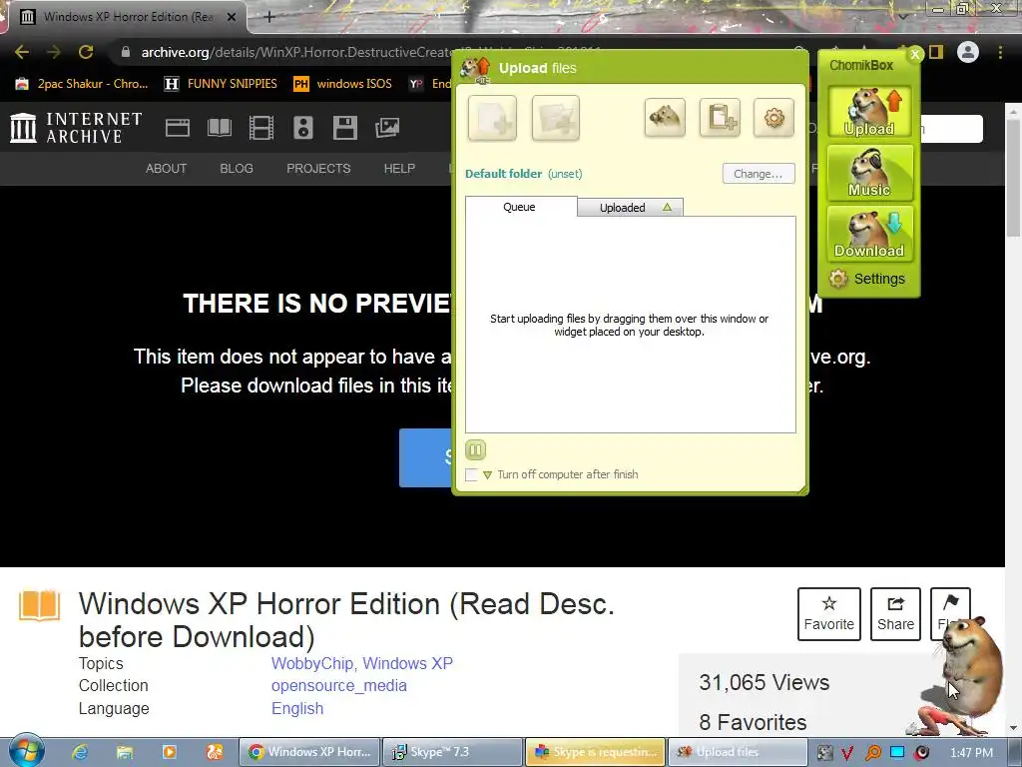Screen dimensions: 1022x767
Task: Switch to Upload files taskbar button
Action: pyautogui.click(x=738, y=752)
